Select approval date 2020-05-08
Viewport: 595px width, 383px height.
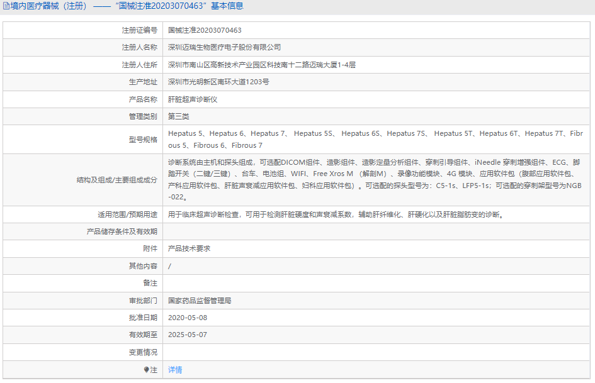tap(188, 318)
